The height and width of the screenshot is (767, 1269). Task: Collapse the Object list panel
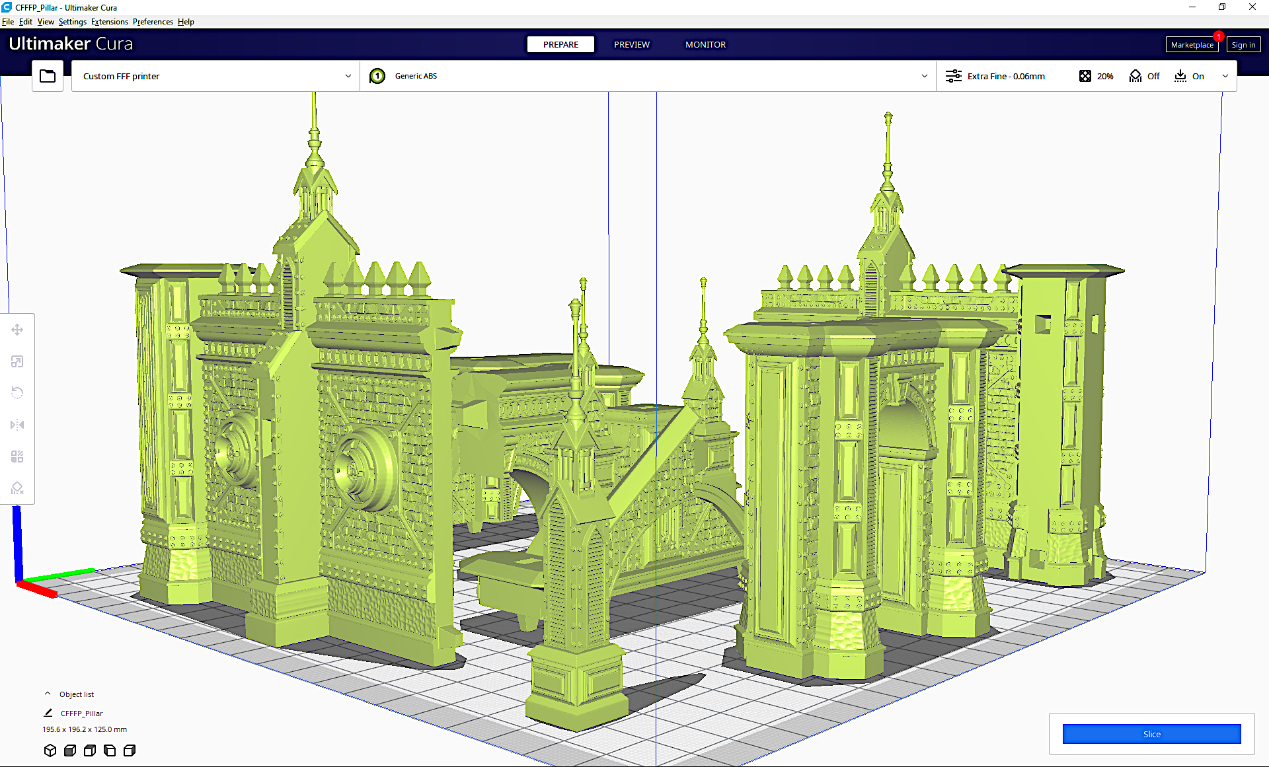tap(47, 693)
